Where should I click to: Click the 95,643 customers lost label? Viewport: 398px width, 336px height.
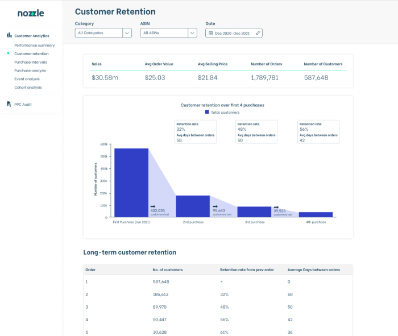tap(222, 212)
